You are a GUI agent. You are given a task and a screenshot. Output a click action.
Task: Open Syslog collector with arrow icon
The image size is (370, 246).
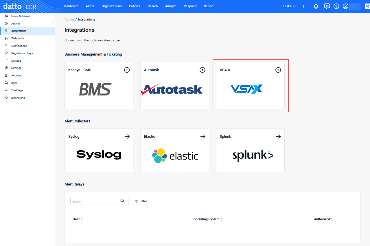point(127,137)
